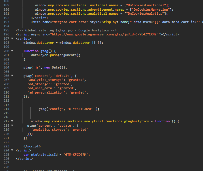Click the async attribute on line 196

(36, 34)
